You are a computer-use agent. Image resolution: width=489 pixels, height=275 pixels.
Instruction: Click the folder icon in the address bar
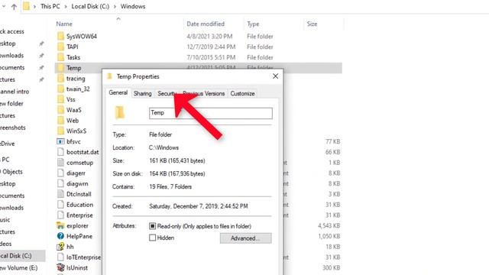(27, 6)
